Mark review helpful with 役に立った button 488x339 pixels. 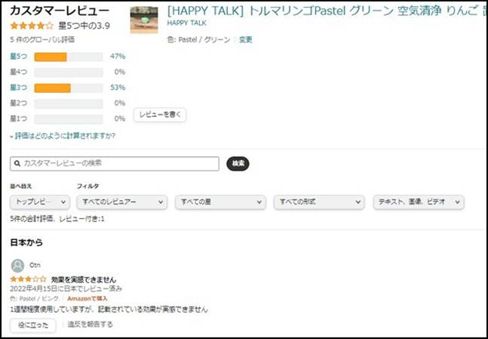(33, 325)
